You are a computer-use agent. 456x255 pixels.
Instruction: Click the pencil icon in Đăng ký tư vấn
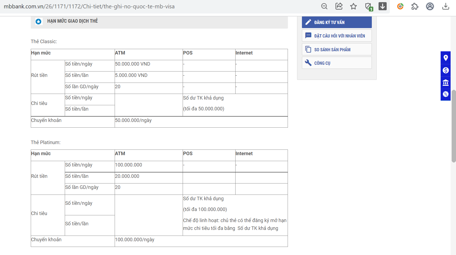[x=308, y=22]
